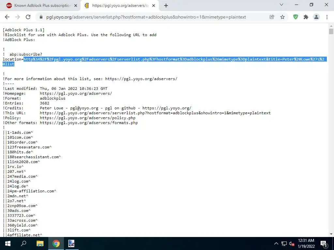
Task: Open the network status tray icon
Action: (284, 243)
